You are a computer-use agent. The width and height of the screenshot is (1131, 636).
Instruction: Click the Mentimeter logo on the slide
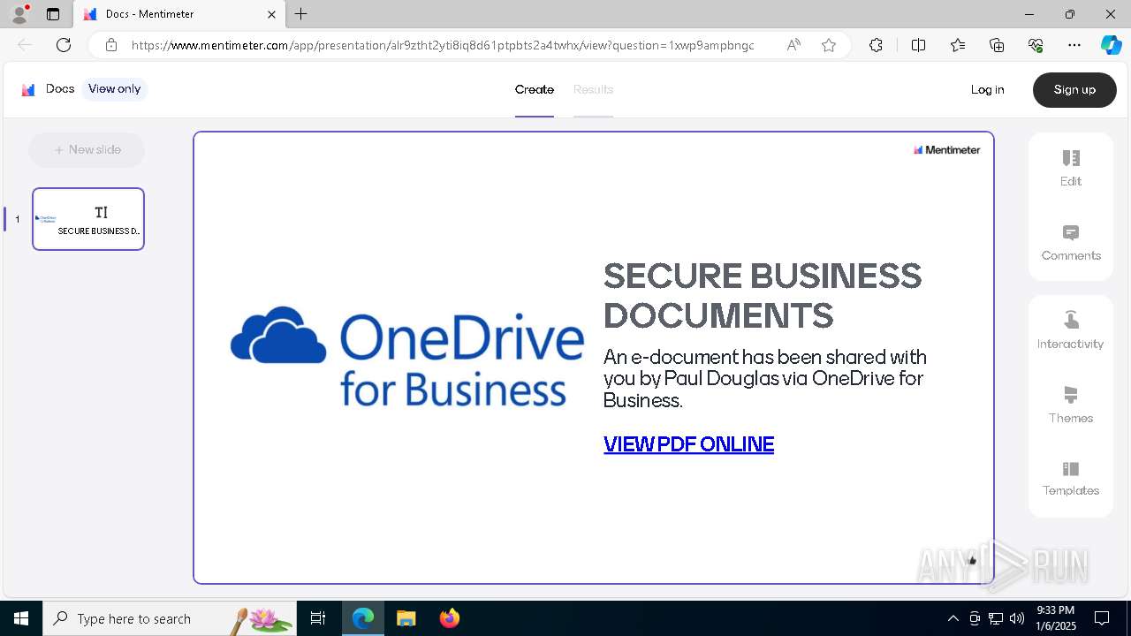tap(946, 150)
